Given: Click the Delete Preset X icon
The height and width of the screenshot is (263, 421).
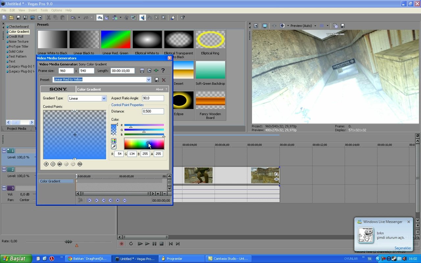Looking at the screenshot, I should point(163,80).
